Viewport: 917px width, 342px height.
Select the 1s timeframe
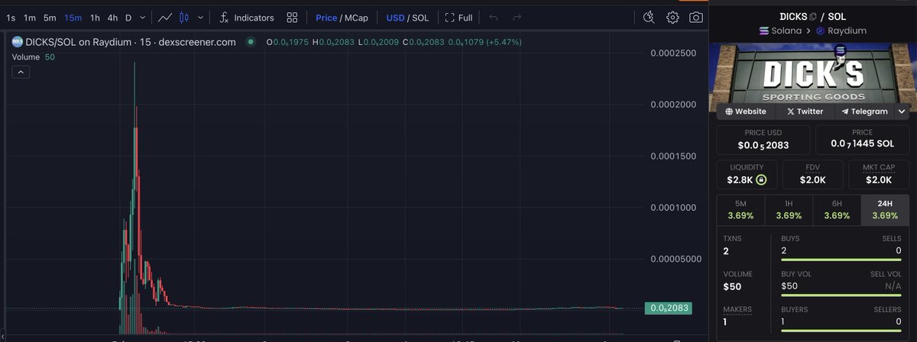(x=11, y=17)
